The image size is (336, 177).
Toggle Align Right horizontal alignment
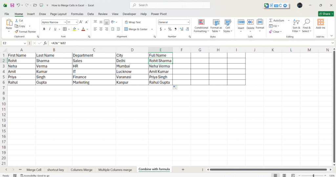pos(107,29)
